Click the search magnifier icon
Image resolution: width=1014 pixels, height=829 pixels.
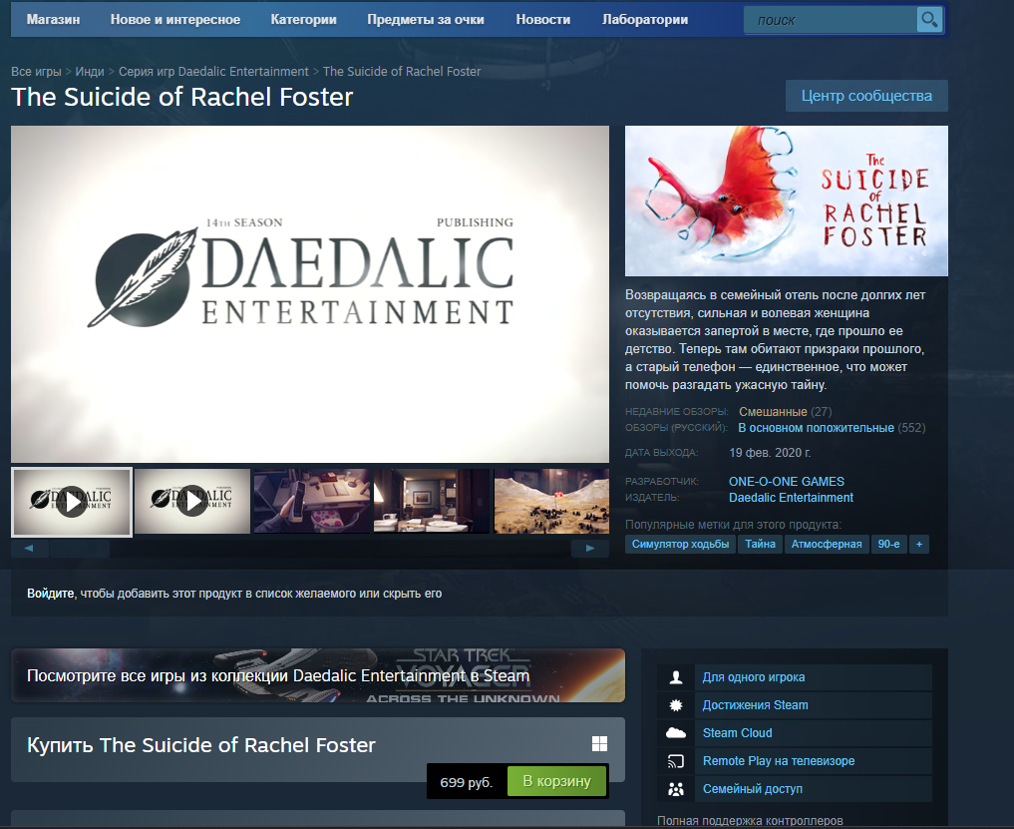point(929,20)
